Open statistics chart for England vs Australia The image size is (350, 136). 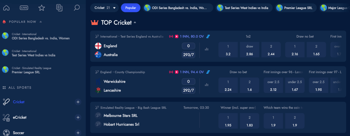[x=206, y=49]
